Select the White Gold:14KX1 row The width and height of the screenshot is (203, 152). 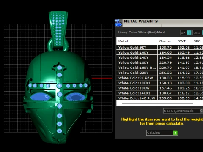click(159, 93)
